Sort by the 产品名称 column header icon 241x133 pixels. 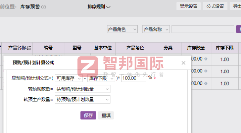click(29, 48)
